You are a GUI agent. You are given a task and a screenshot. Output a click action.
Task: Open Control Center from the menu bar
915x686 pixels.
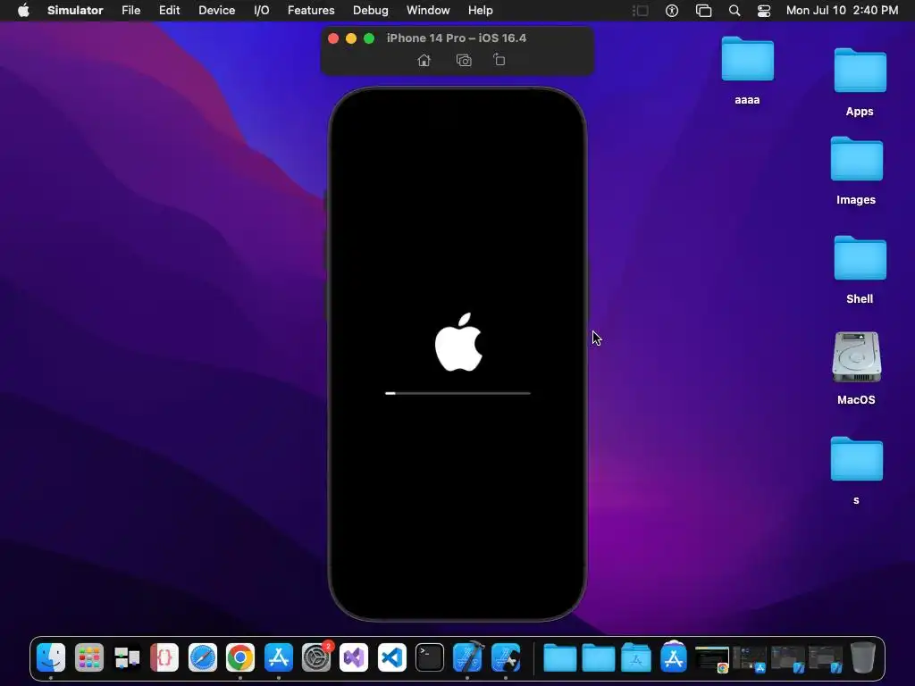coord(764,11)
